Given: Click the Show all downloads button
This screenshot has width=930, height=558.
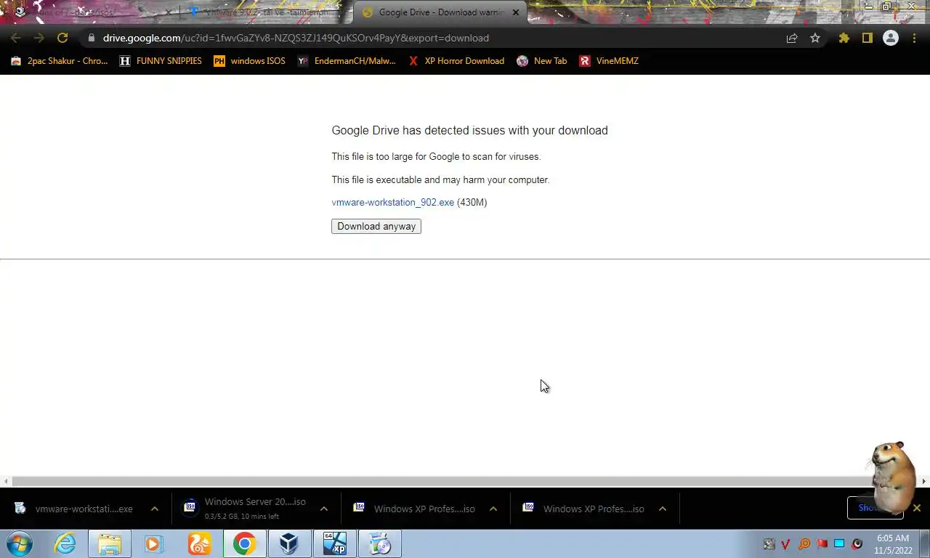Looking at the screenshot, I should pyautogui.click(x=875, y=508).
